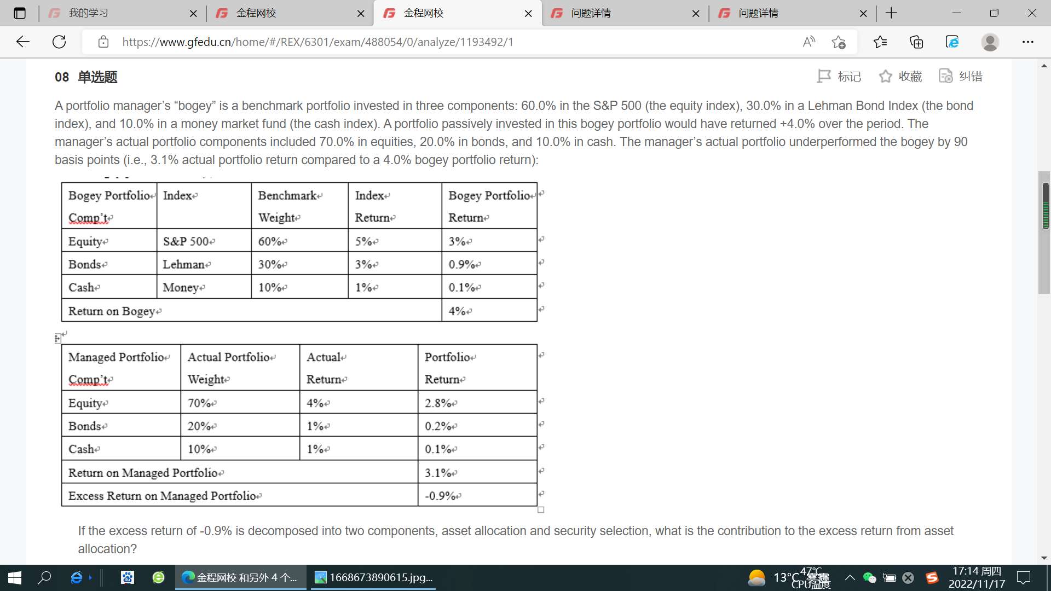Open the 1668673890615.jpg taskbar window
This screenshot has height=591, width=1051.
(374, 577)
